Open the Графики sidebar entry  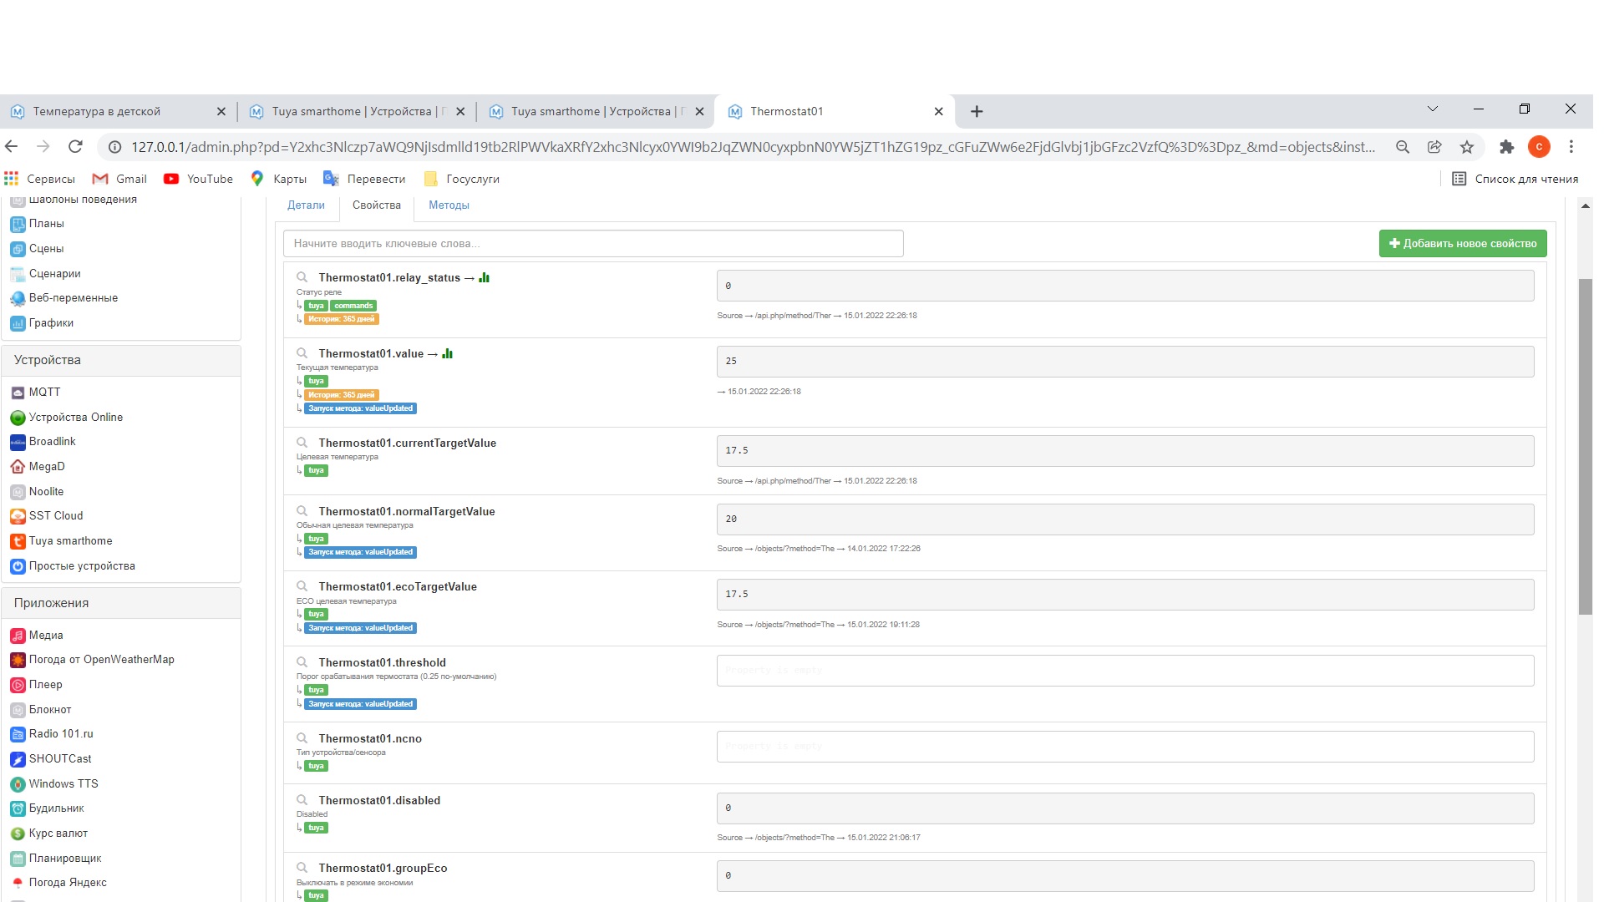[x=51, y=323]
